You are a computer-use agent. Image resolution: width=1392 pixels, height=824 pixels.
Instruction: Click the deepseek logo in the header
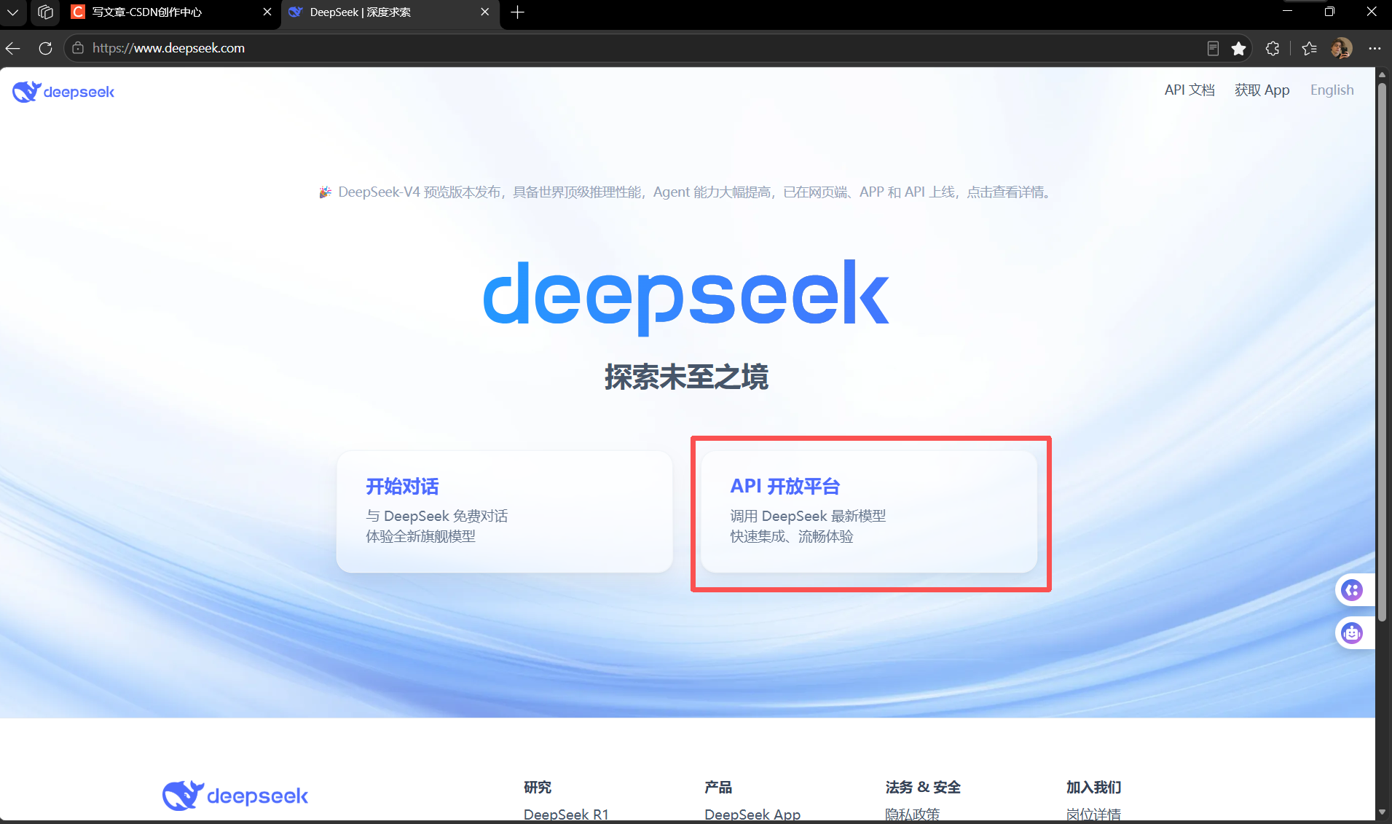pyautogui.click(x=63, y=92)
